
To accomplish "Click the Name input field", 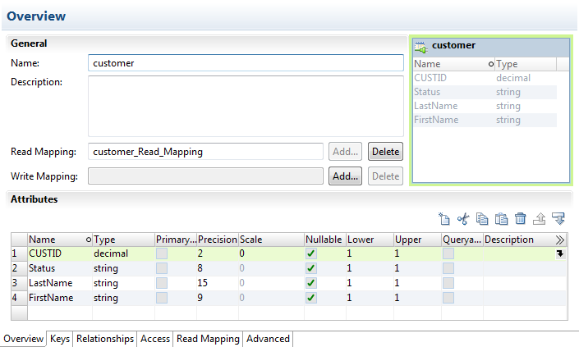I will tap(245, 63).
